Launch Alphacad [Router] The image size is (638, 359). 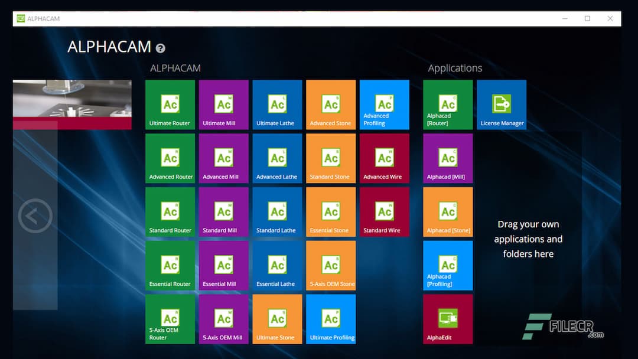[447, 104]
